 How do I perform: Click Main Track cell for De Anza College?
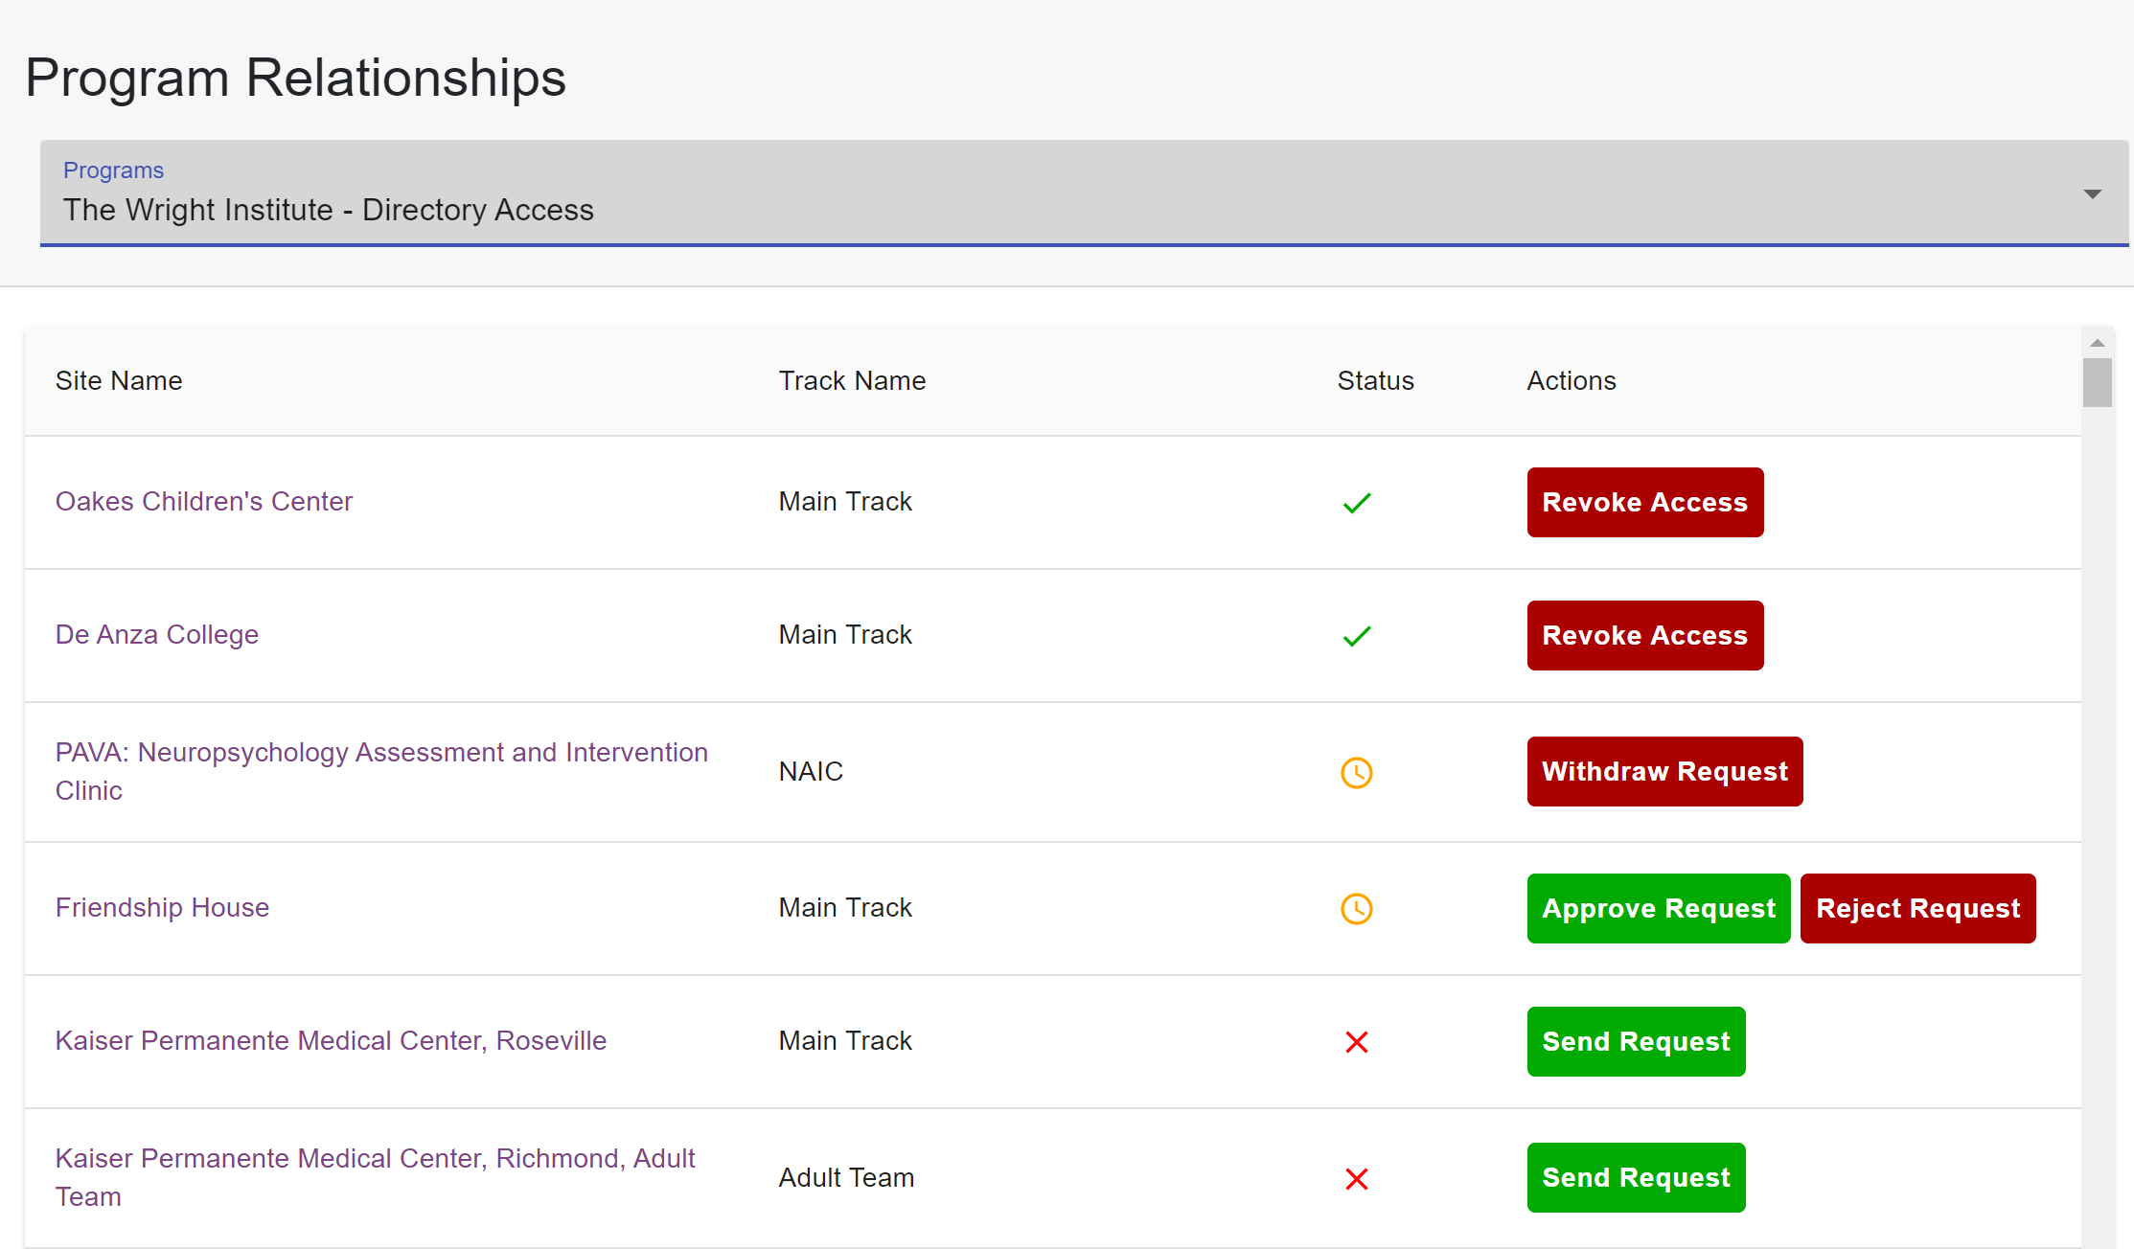click(845, 634)
